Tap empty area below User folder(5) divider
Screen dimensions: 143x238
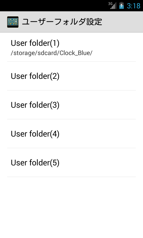(x=71, y=207)
